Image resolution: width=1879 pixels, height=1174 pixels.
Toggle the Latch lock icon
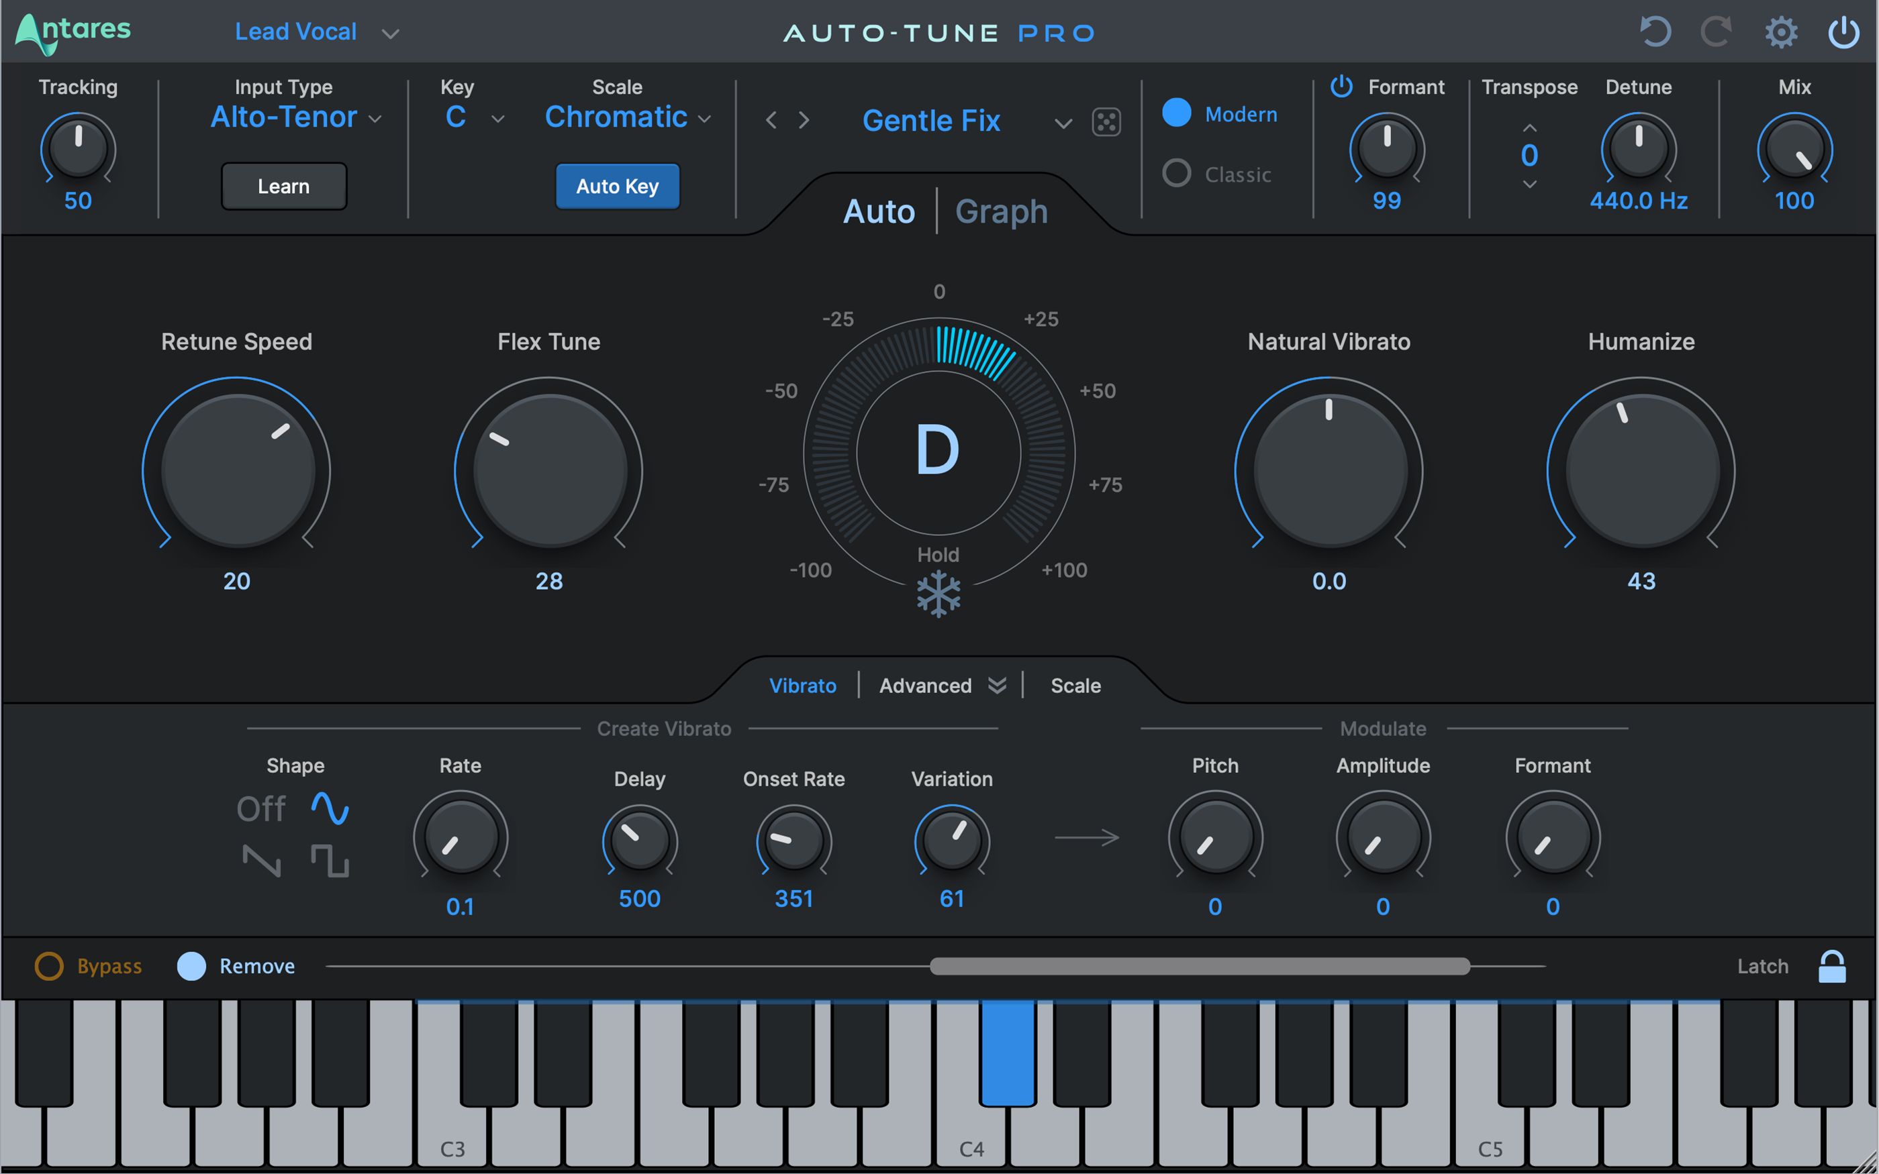click(x=1831, y=967)
